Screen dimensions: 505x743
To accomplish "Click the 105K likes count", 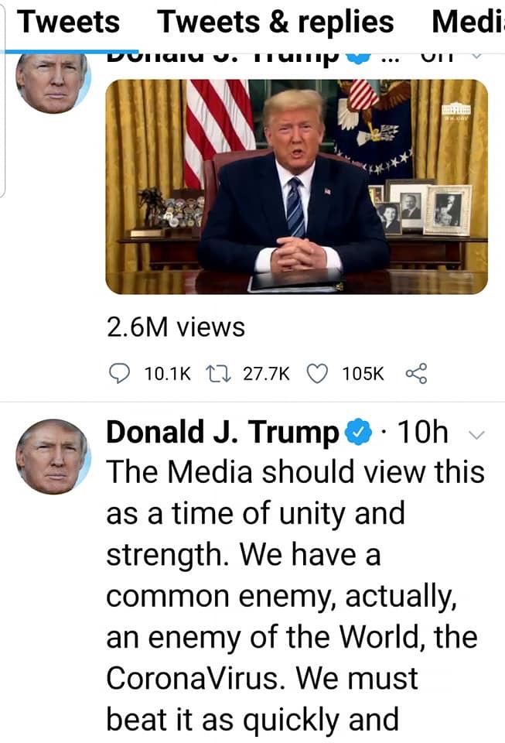I will [x=363, y=373].
